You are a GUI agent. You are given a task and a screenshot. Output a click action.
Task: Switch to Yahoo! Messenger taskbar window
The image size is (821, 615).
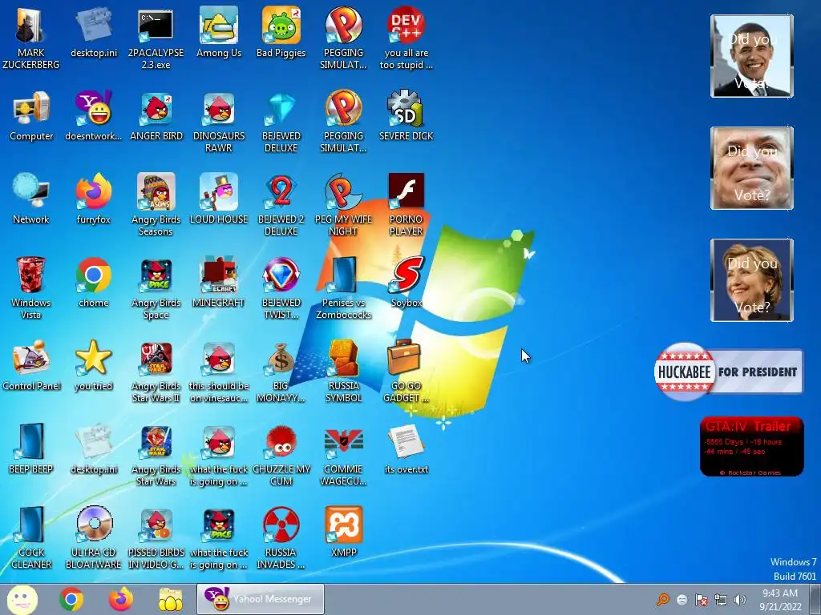pos(261,599)
